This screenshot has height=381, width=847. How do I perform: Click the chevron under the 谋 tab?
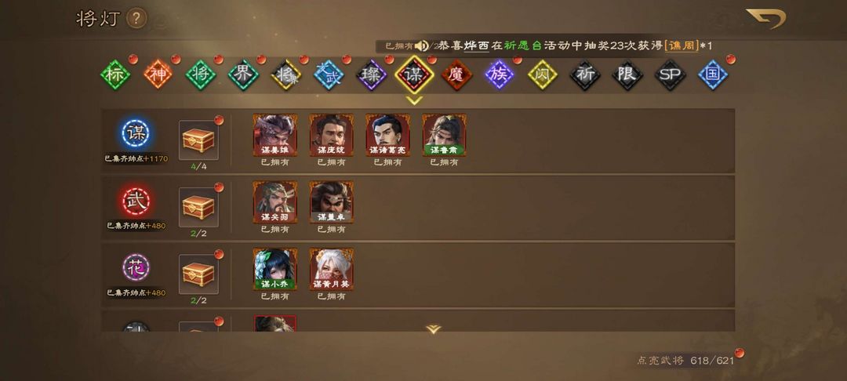[x=414, y=100]
